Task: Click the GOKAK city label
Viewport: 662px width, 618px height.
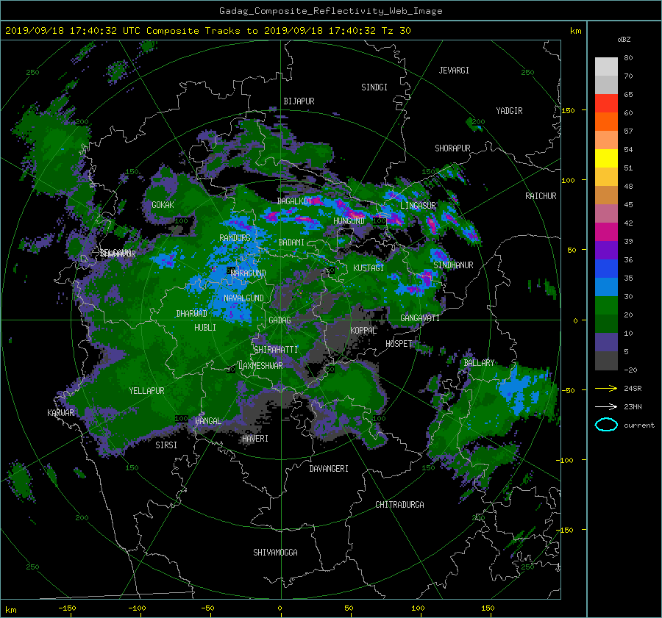Action: (163, 205)
